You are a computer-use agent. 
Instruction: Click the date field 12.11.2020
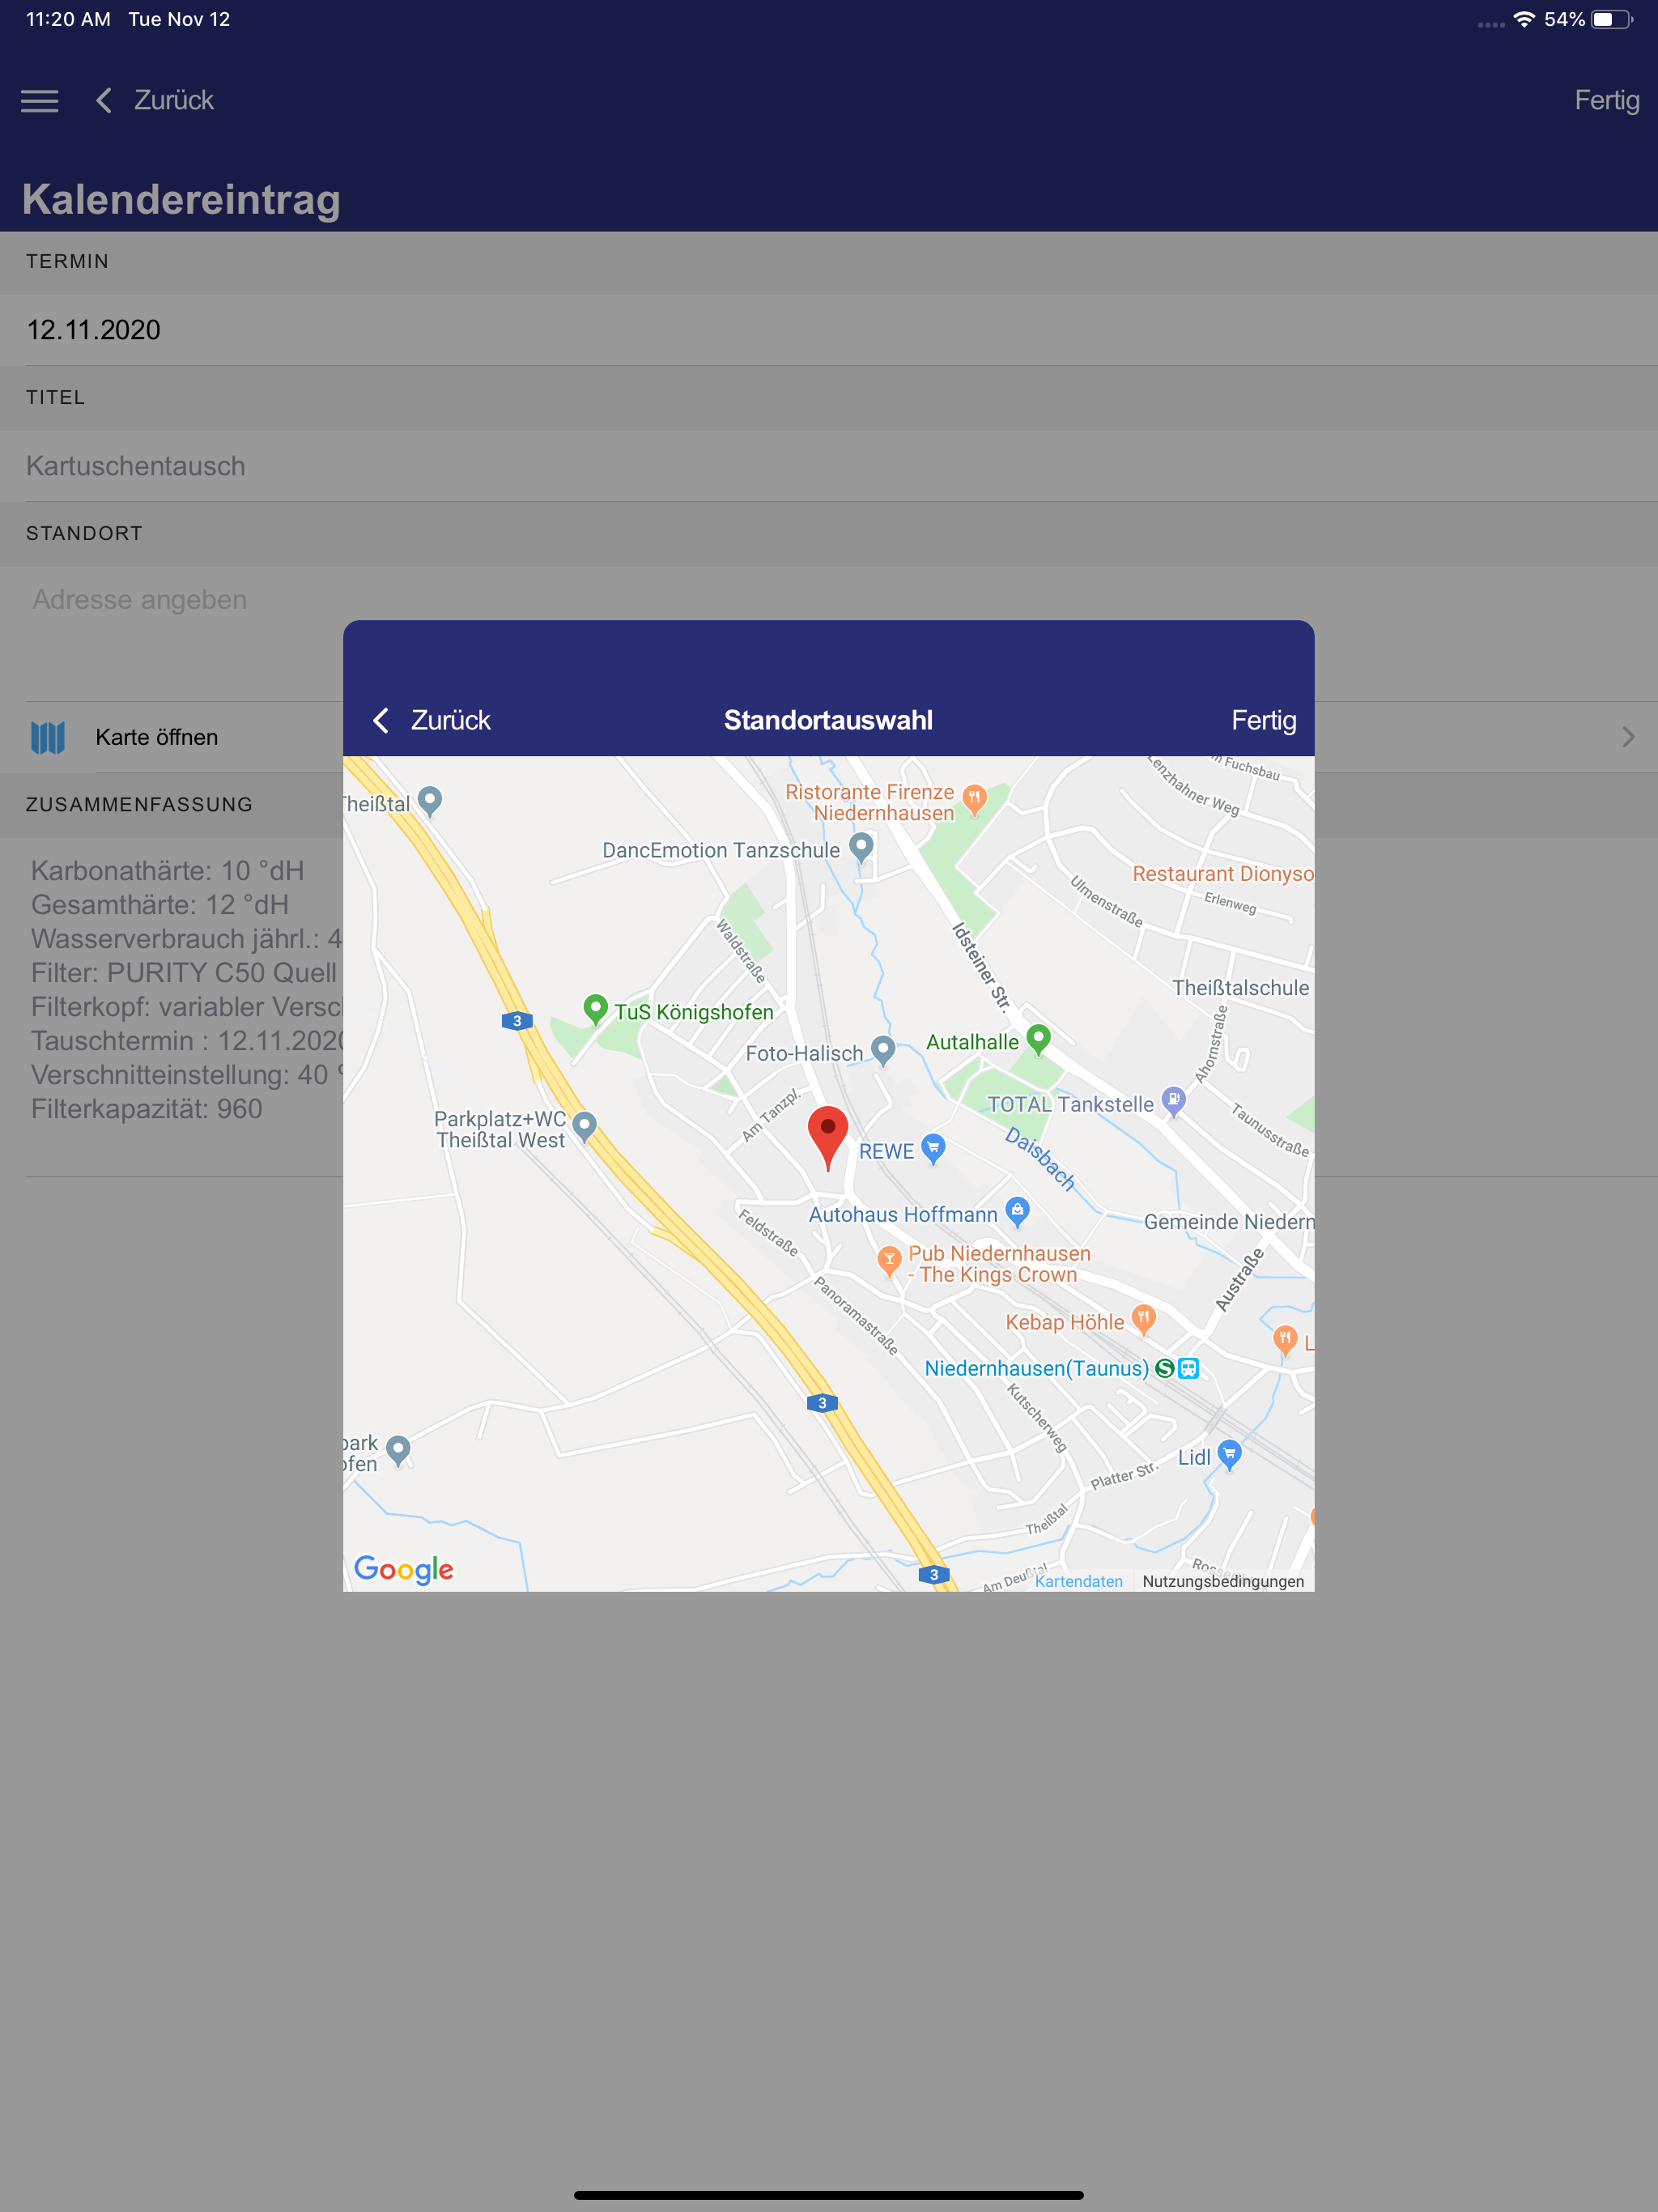(x=829, y=330)
